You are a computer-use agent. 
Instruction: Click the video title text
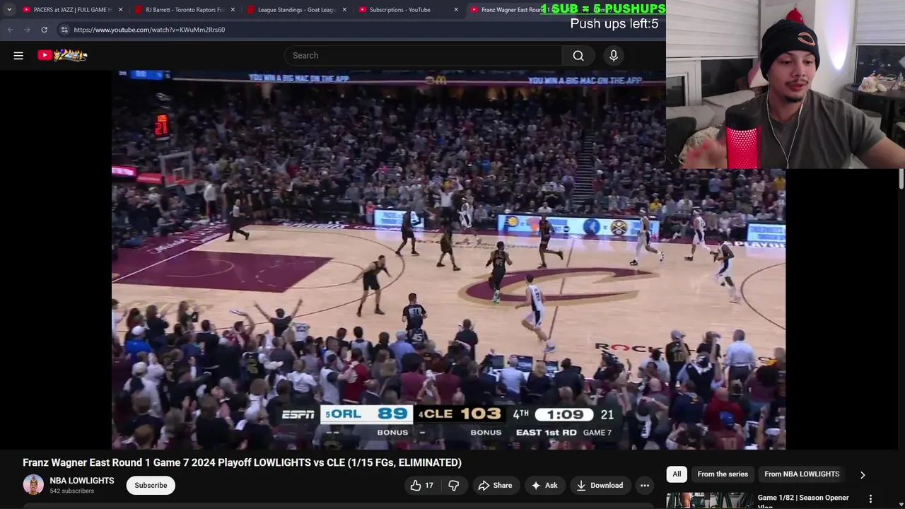[242, 462]
